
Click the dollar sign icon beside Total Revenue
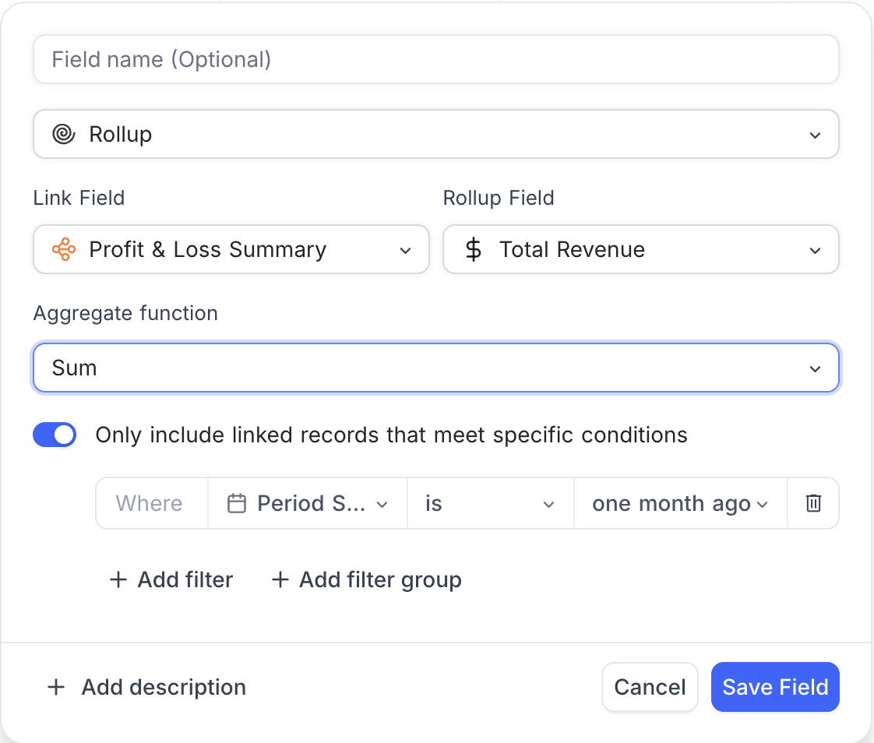(x=473, y=250)
